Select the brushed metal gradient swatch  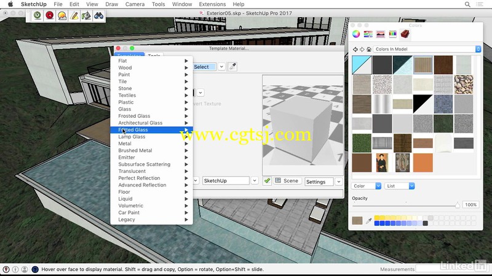point(382,104)
